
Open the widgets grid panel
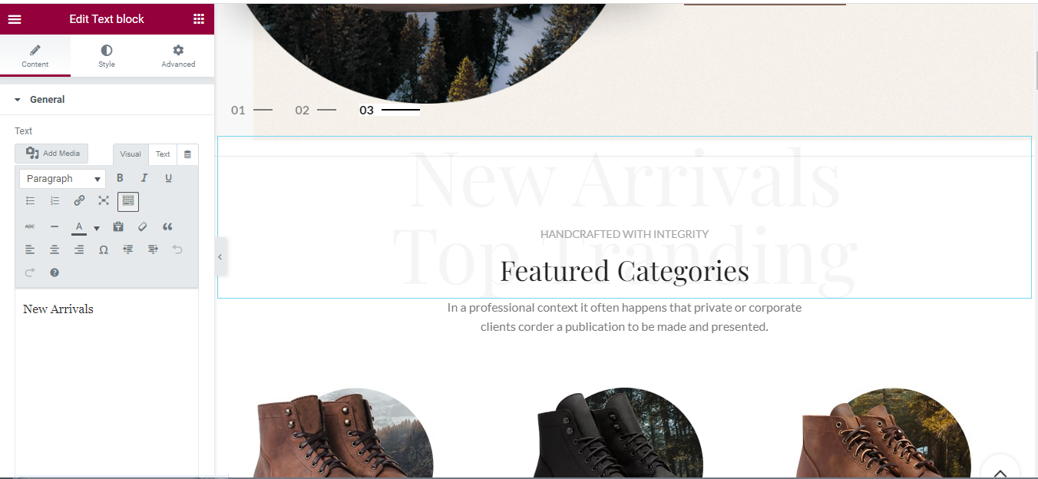199,19
